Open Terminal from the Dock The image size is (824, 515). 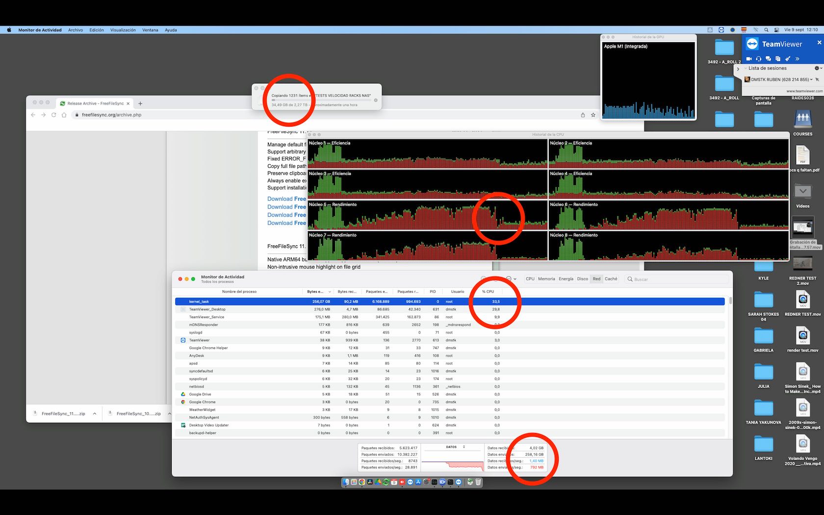(x=450, y=482)
